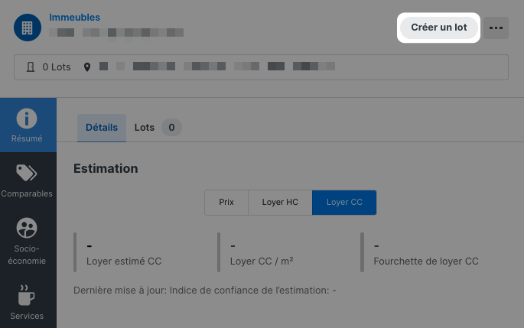Switch estimation to Loyer HC
Viewport: 524px width, 328px height.
pos(280,203)
